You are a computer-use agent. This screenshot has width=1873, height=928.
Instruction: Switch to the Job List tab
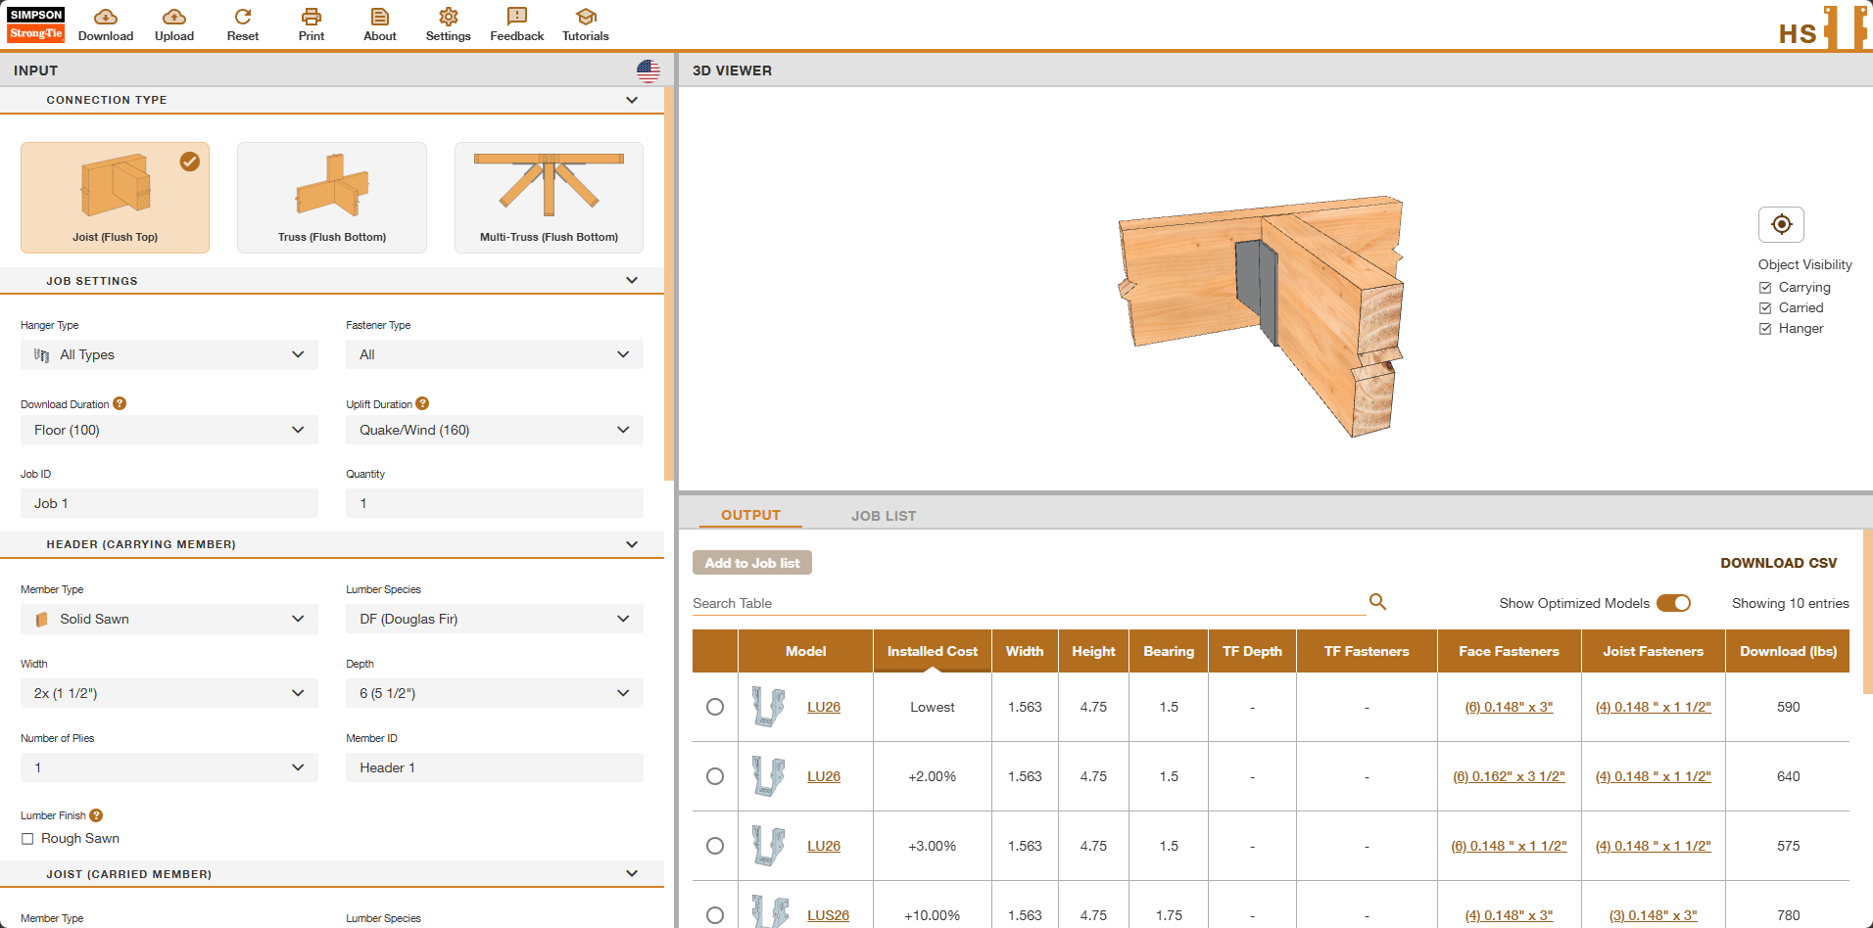pos(883,516)
